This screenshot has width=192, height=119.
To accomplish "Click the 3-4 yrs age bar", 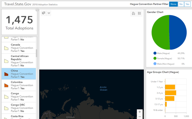I will point(171,93).
